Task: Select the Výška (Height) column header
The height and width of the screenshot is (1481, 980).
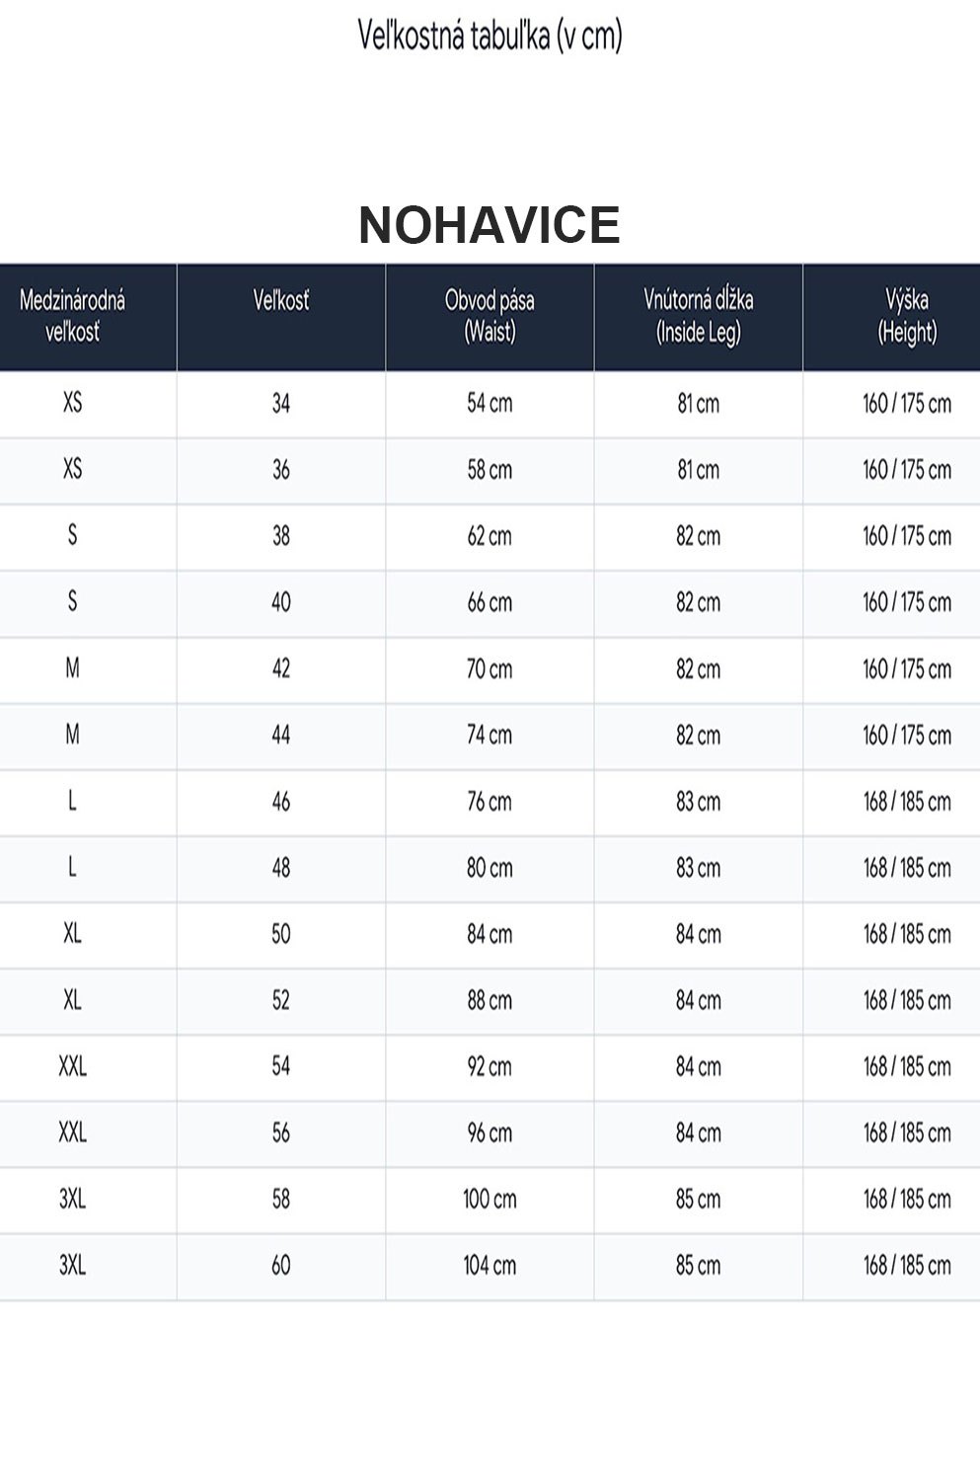Action: point(892,317)
